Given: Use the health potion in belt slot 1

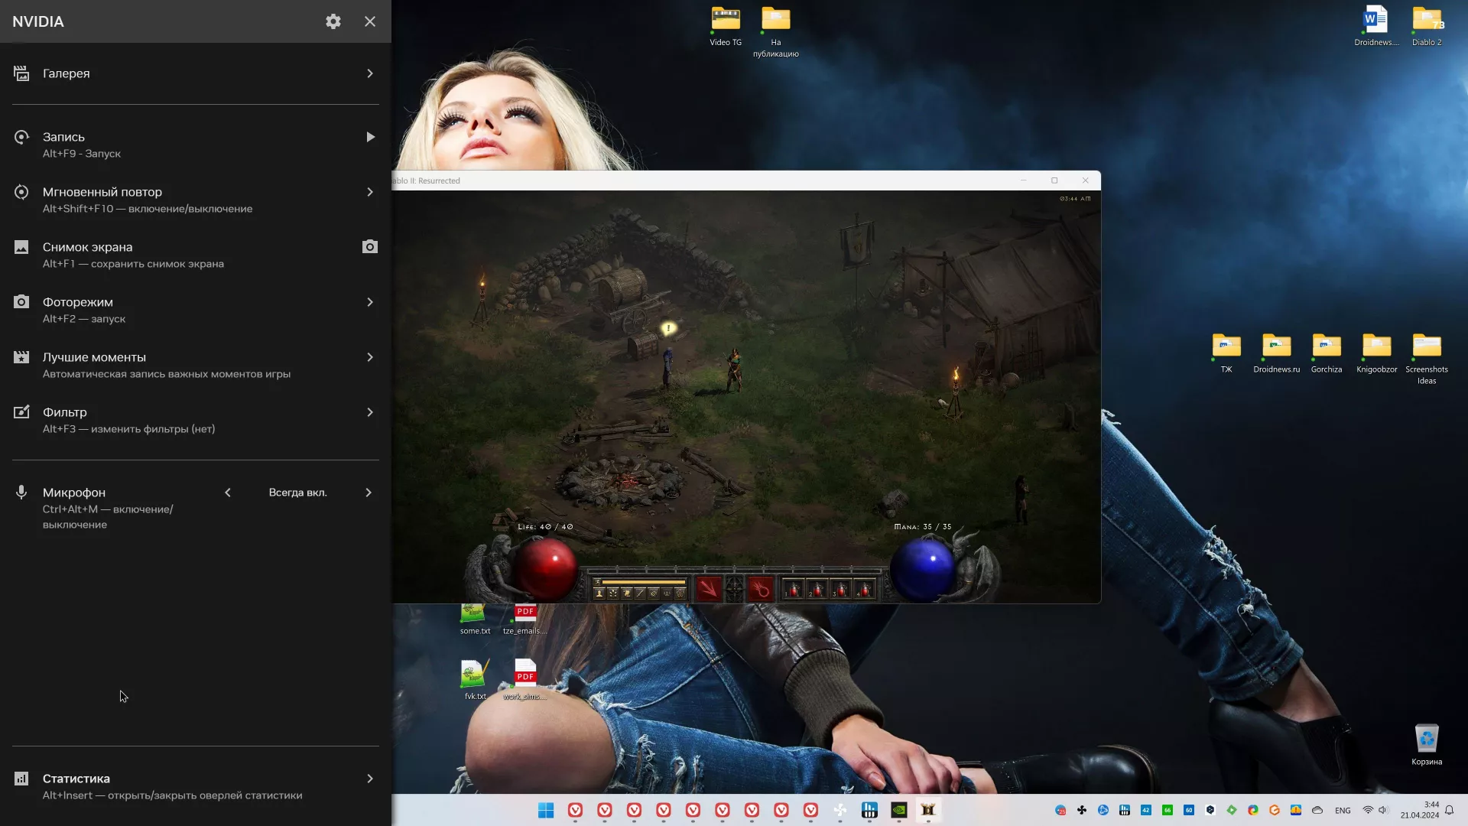Looking at the screenshot, I should (x=794, y=589).
